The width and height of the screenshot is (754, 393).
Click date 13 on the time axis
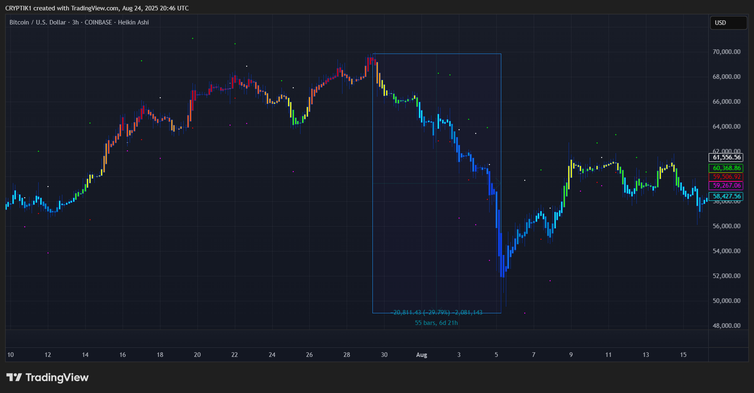pos(646,355)
